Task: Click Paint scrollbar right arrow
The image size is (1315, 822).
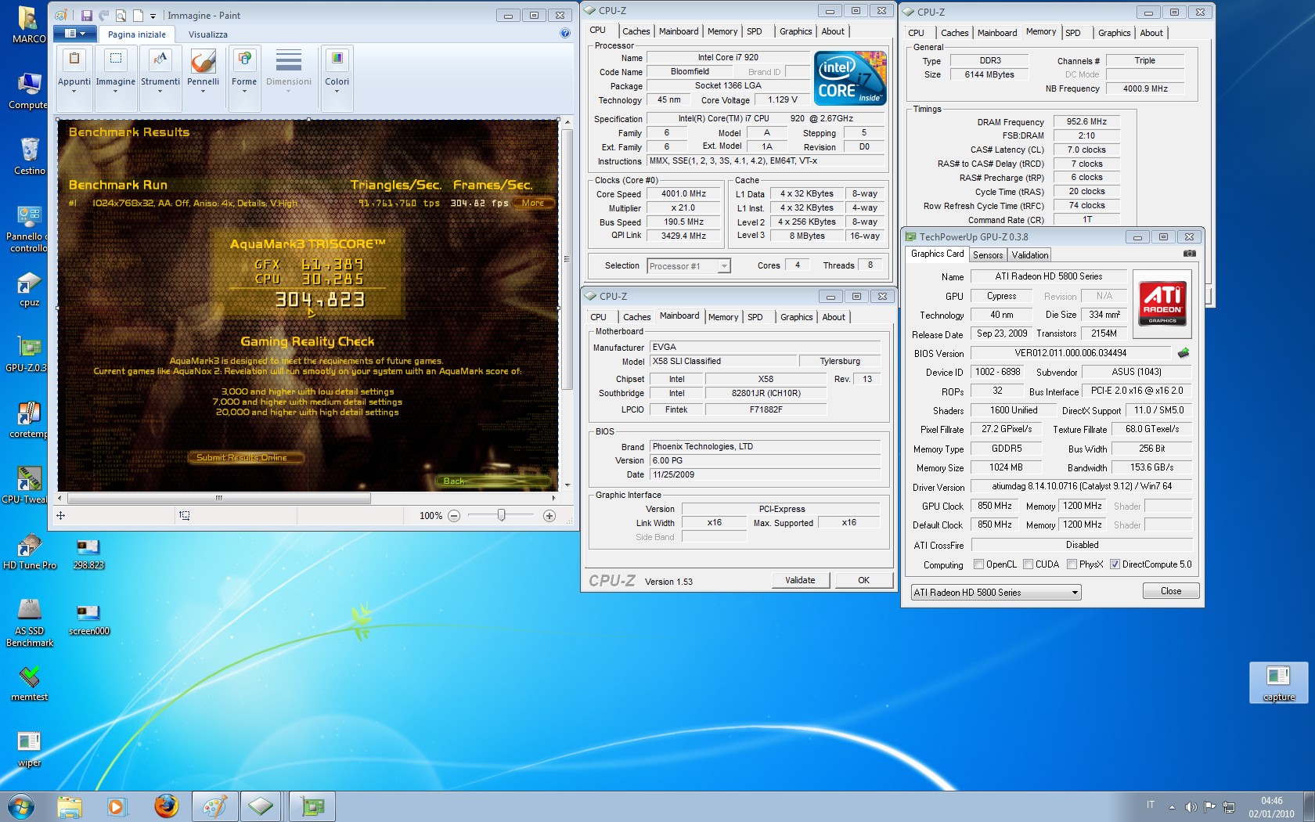Action: coord(553,498)
